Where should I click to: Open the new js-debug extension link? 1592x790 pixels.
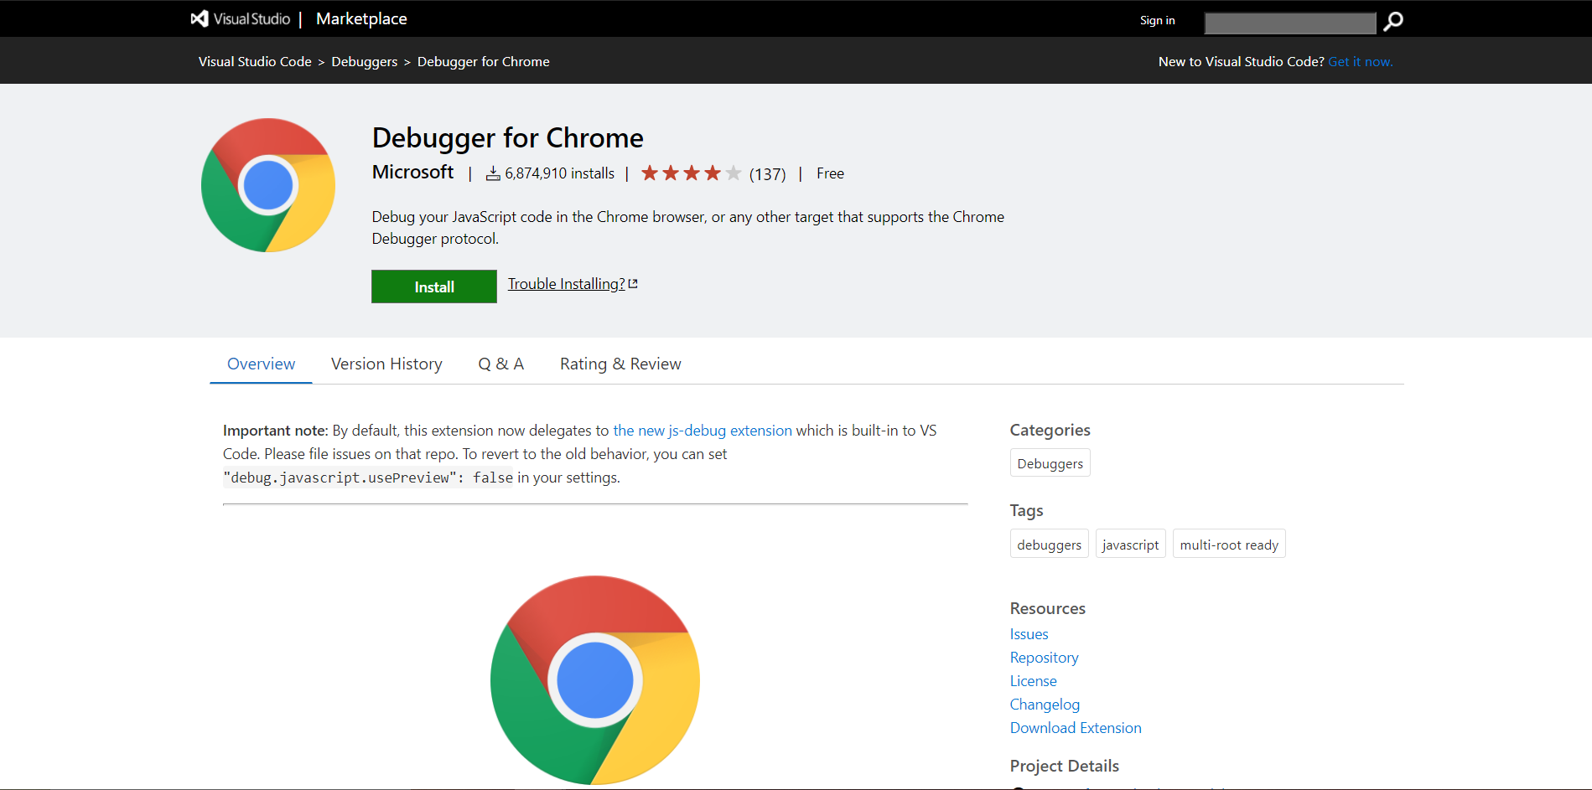pos(703,430)
